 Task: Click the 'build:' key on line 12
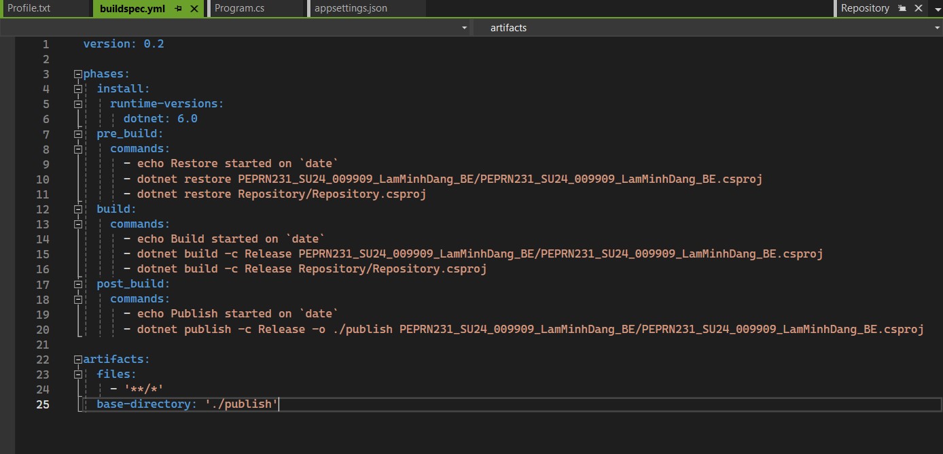[x=116, y=209]
